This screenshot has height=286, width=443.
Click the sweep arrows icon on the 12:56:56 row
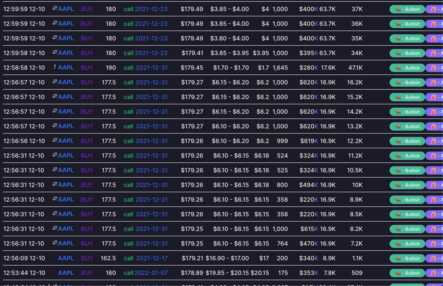(55, 140)
